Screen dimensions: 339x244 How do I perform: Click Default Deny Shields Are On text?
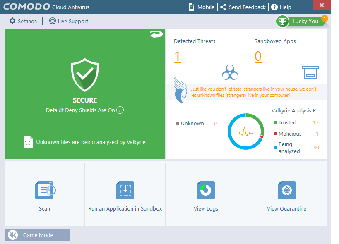click(80, 110)
